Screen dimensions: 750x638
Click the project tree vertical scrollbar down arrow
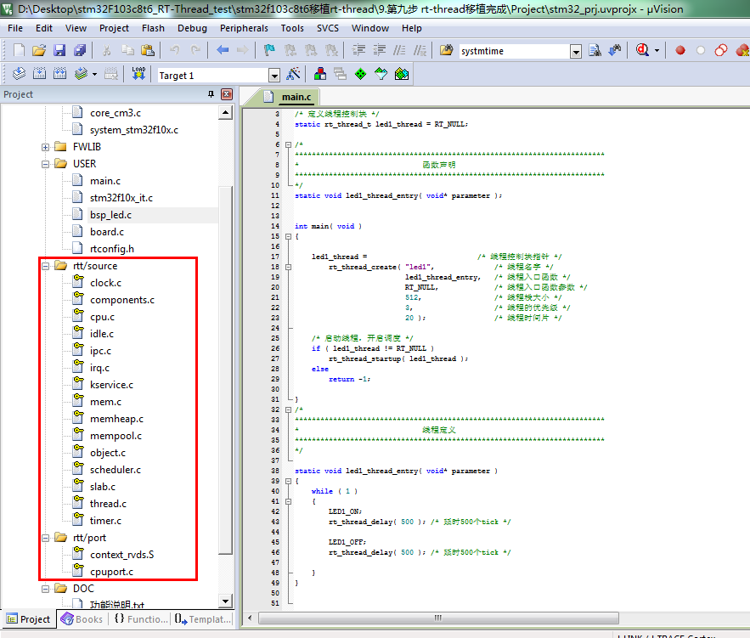tap(226, 602)
